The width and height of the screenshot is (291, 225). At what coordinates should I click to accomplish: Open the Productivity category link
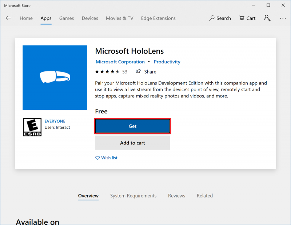pos(167,62)
